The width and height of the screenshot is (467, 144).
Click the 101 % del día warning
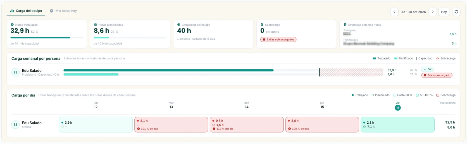click(147, 129)
